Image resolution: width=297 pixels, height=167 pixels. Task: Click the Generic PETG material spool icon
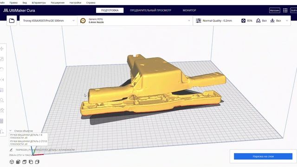(x=83, y=20)
